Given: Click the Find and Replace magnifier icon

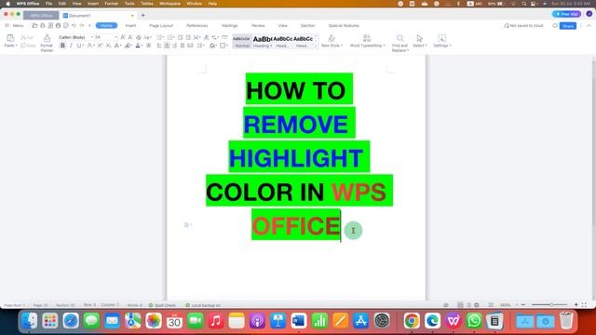Looking at the screenshot, I should [x=400, y=38].
